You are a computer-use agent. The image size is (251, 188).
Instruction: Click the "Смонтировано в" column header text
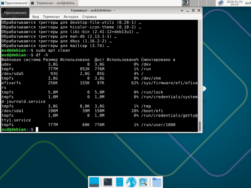[x=158, y=60]
